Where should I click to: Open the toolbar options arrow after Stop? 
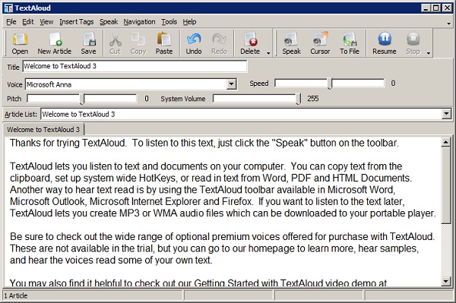pyautogui.click(x=428, y=53)
